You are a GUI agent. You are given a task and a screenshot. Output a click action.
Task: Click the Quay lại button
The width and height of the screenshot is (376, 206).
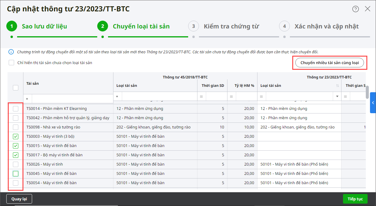click(x=19, y=199)
